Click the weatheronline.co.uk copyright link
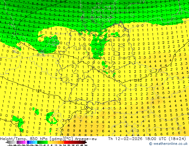 click(x=168, y=144)
